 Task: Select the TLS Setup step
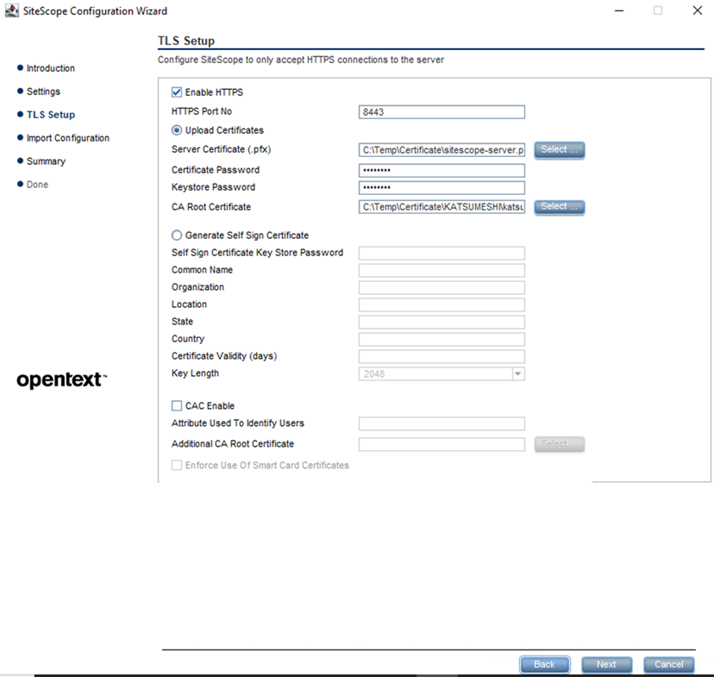point(51,115)
